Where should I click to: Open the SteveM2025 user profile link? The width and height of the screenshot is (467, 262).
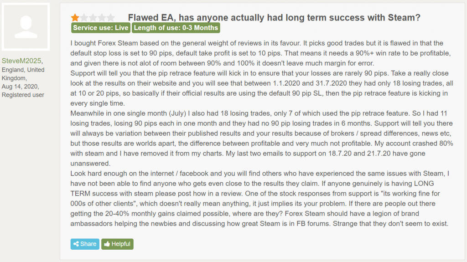(21, 61)
